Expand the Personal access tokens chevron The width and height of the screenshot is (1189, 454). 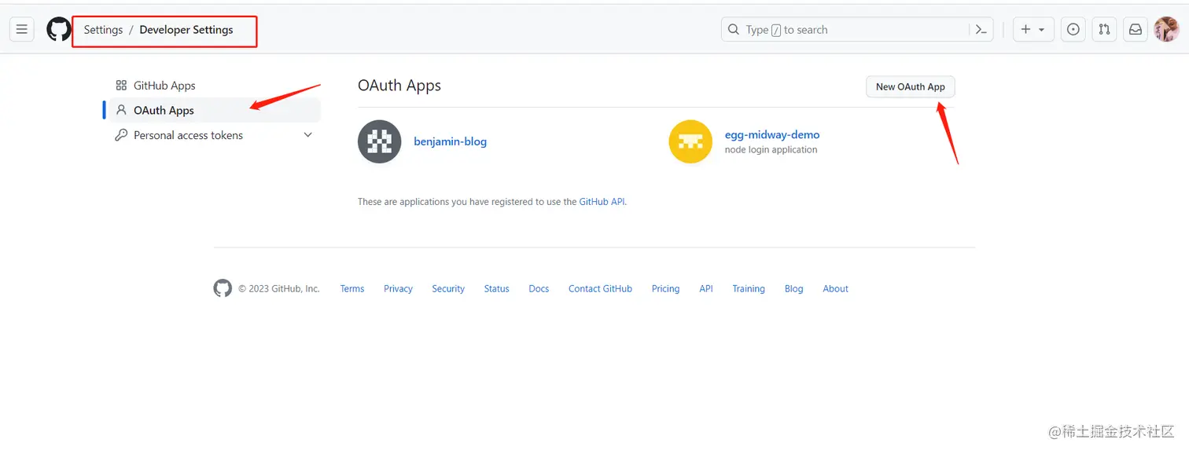click(x=307, y=135)
